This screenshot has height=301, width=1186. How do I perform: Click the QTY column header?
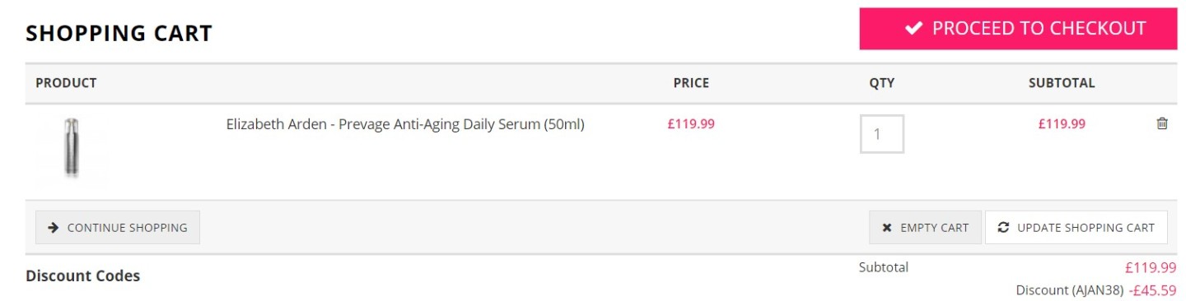(x=882, y=83)
